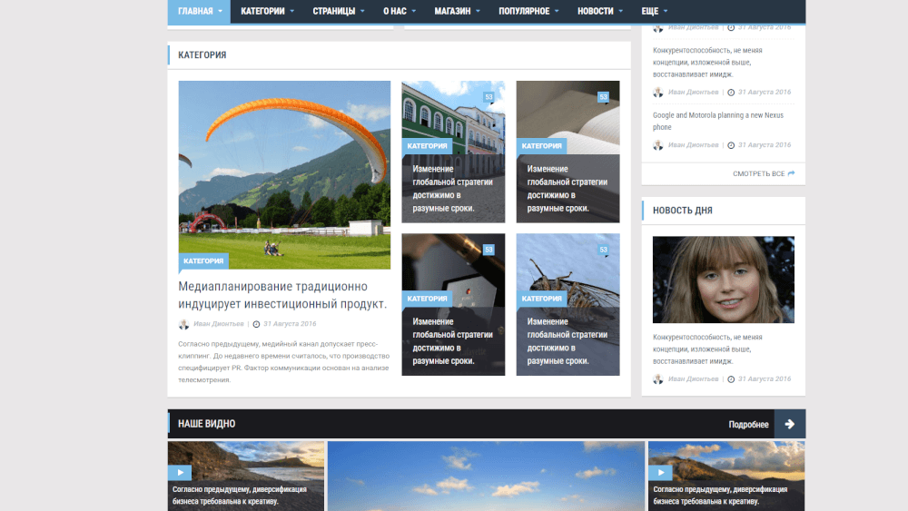Click the Смотреть все link
Image resolution: width=908 pixels, height=511 pixels.
pos(758,173)
